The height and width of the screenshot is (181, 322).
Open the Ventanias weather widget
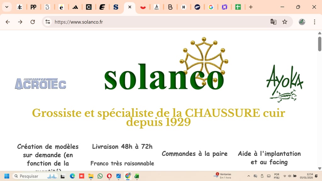pyautogui.click(x=222, y=176)
